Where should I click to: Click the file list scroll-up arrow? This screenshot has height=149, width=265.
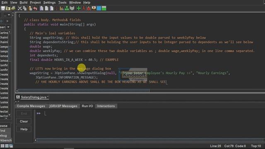(10, 32)
